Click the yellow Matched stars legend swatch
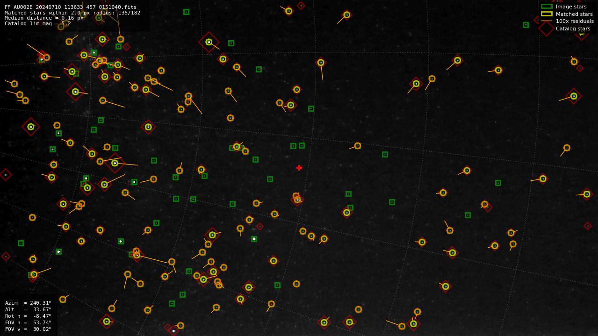This screenshot has height=336, width=598. [x=547, y=14]
